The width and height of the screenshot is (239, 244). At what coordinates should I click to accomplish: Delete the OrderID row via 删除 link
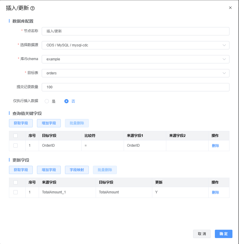point(215,146)
